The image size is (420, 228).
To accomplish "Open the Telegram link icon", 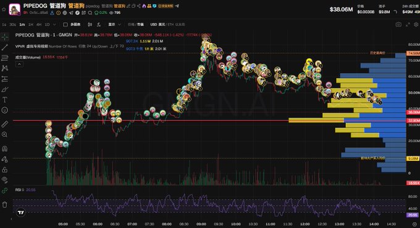I will pos(71,12).
